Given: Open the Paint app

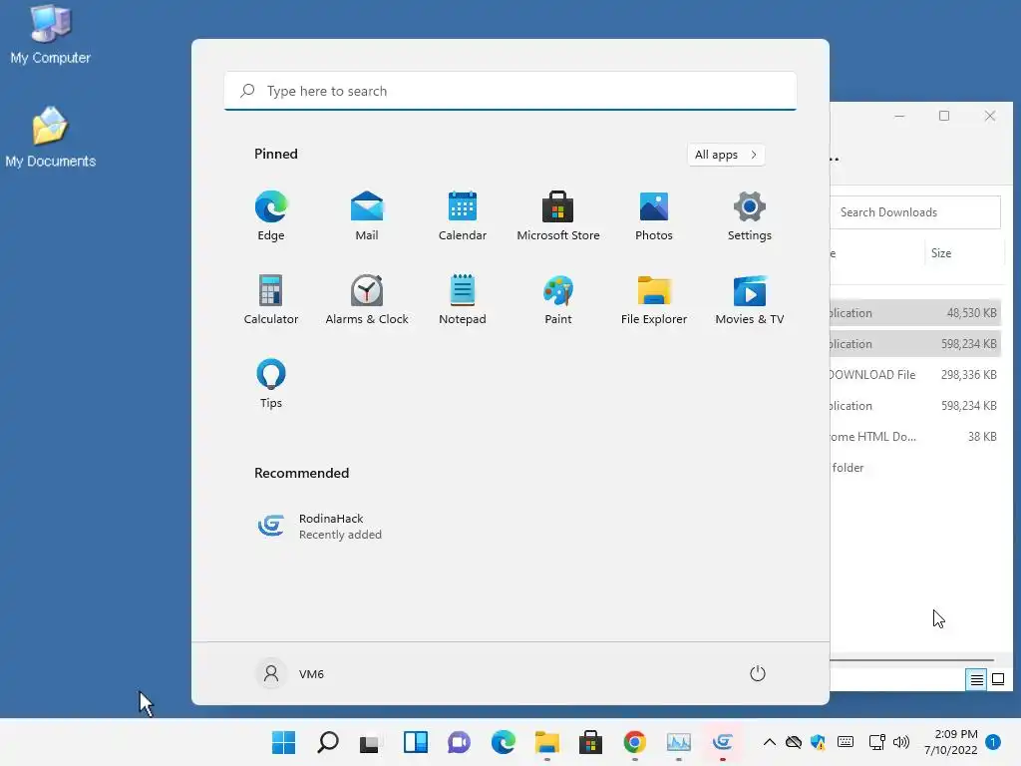Looking at the screenshot, I should tap(558, 299).
